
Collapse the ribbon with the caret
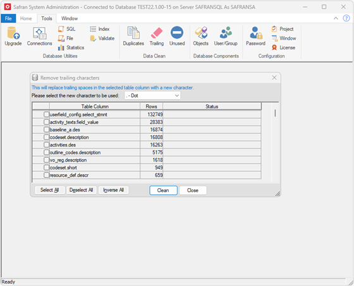336,18
